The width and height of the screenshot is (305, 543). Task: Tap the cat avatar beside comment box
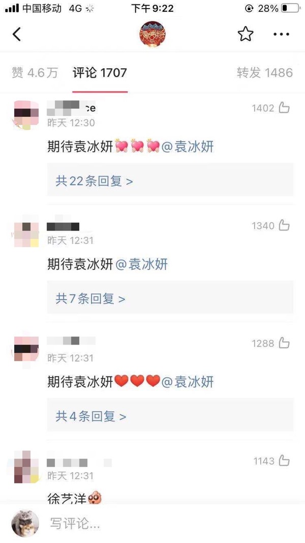click(x=25, y=523)
